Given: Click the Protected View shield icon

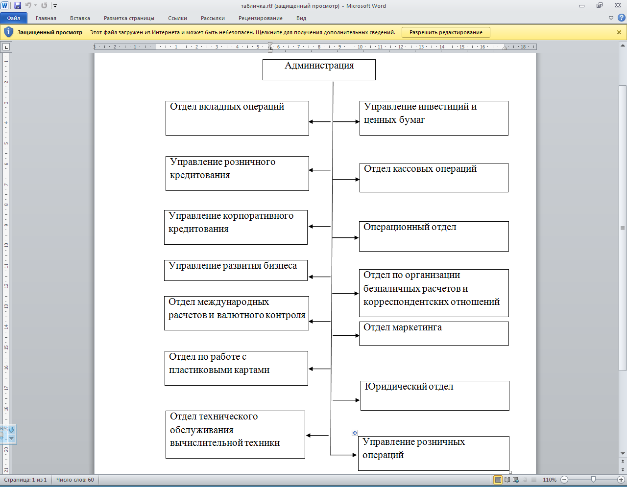Looking at the screenshot, I should click(x=8, y=32).
